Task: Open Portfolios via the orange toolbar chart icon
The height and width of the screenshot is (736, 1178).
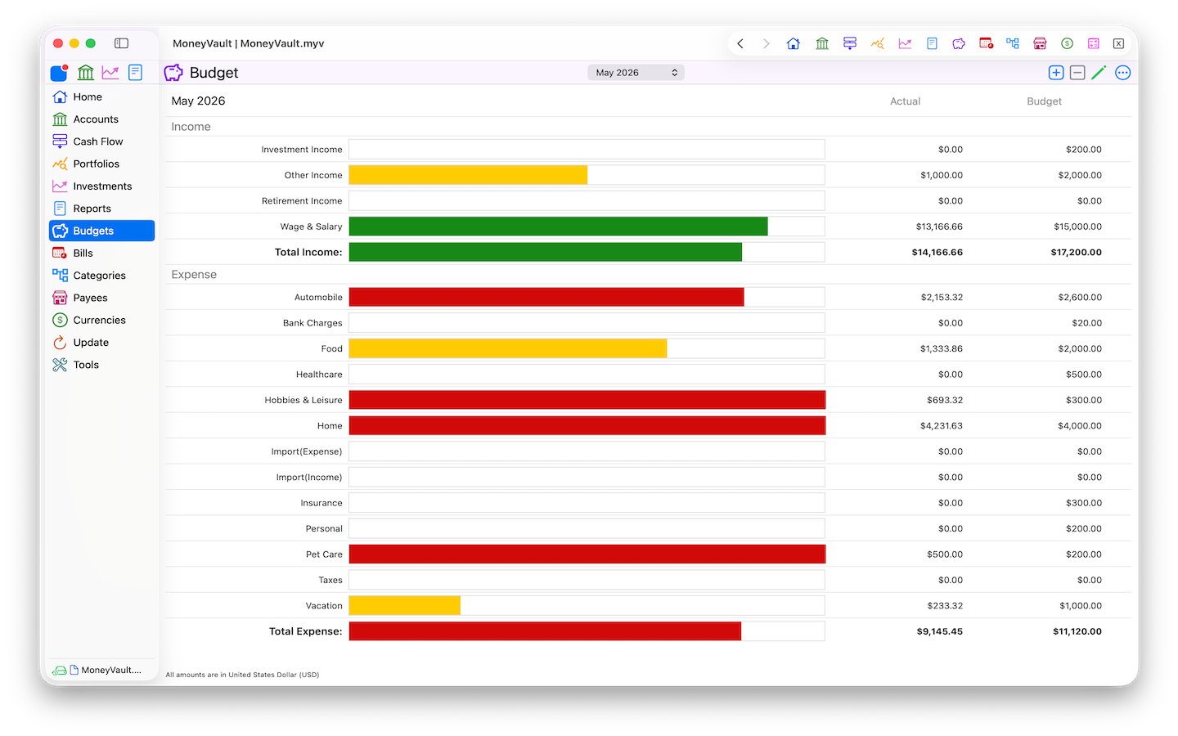Action: [x=878, y=43]
